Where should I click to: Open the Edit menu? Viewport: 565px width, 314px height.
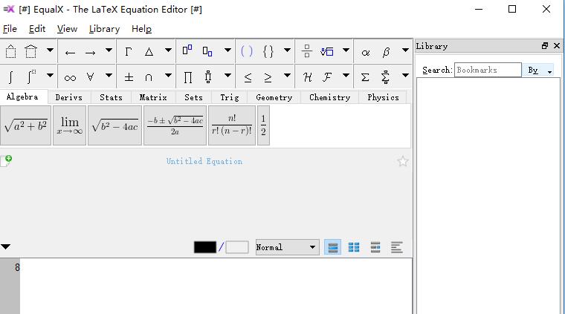pyautogui.click(x=37, y=29)
